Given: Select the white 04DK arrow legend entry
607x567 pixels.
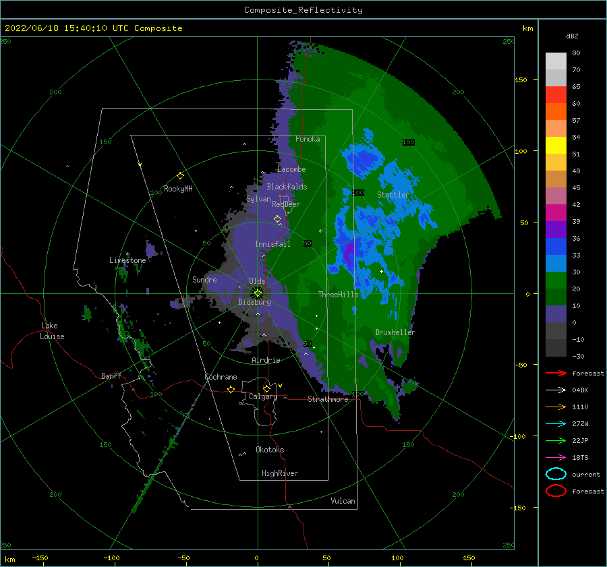Looking at the screenshot, I should pyautogui.click(x=556, y=390).
